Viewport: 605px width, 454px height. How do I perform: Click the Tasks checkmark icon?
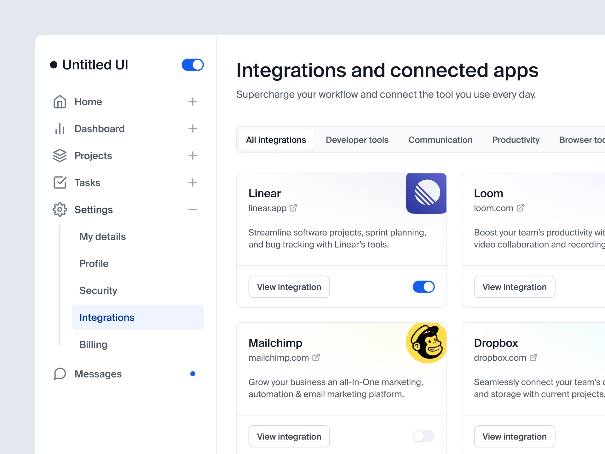click(x=60, y=182)
